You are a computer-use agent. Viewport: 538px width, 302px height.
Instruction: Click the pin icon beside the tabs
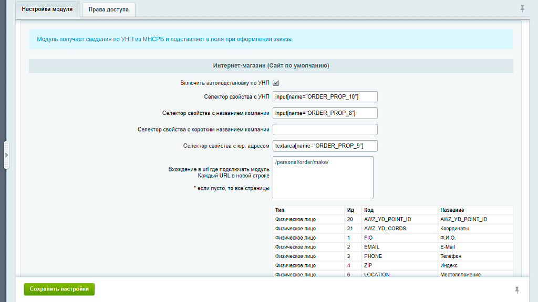pyautogui.click(x=522, y=9)
